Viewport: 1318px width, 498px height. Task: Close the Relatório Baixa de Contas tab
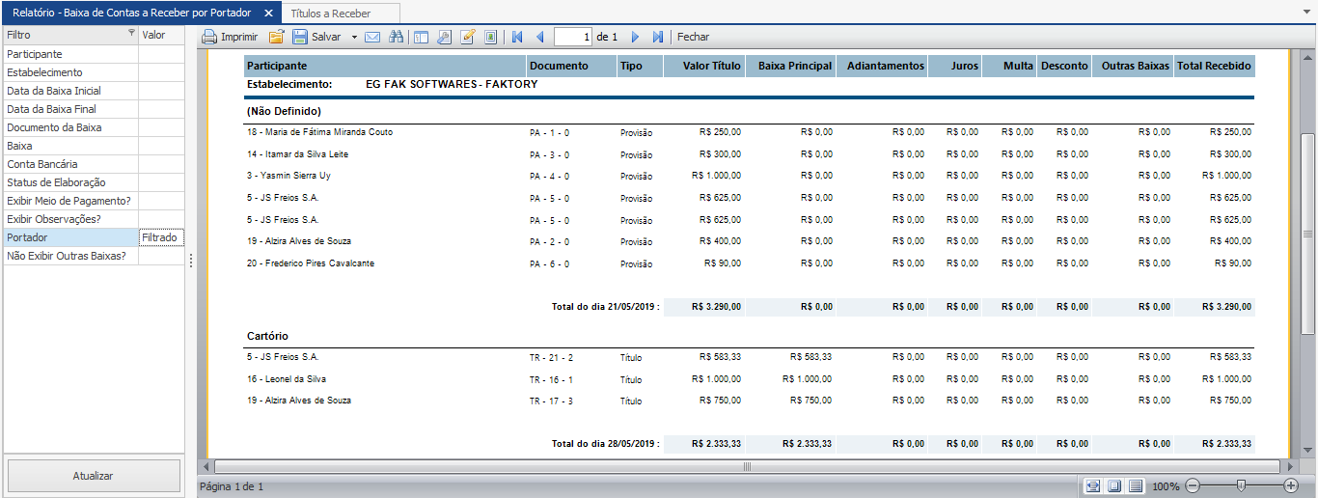pos(269,14)
